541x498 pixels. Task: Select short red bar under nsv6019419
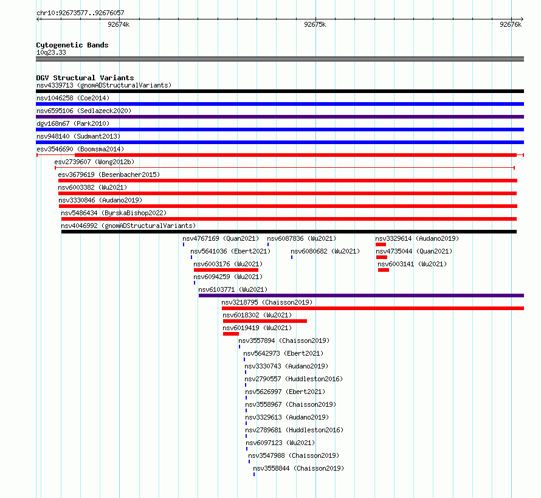point(231,334)
